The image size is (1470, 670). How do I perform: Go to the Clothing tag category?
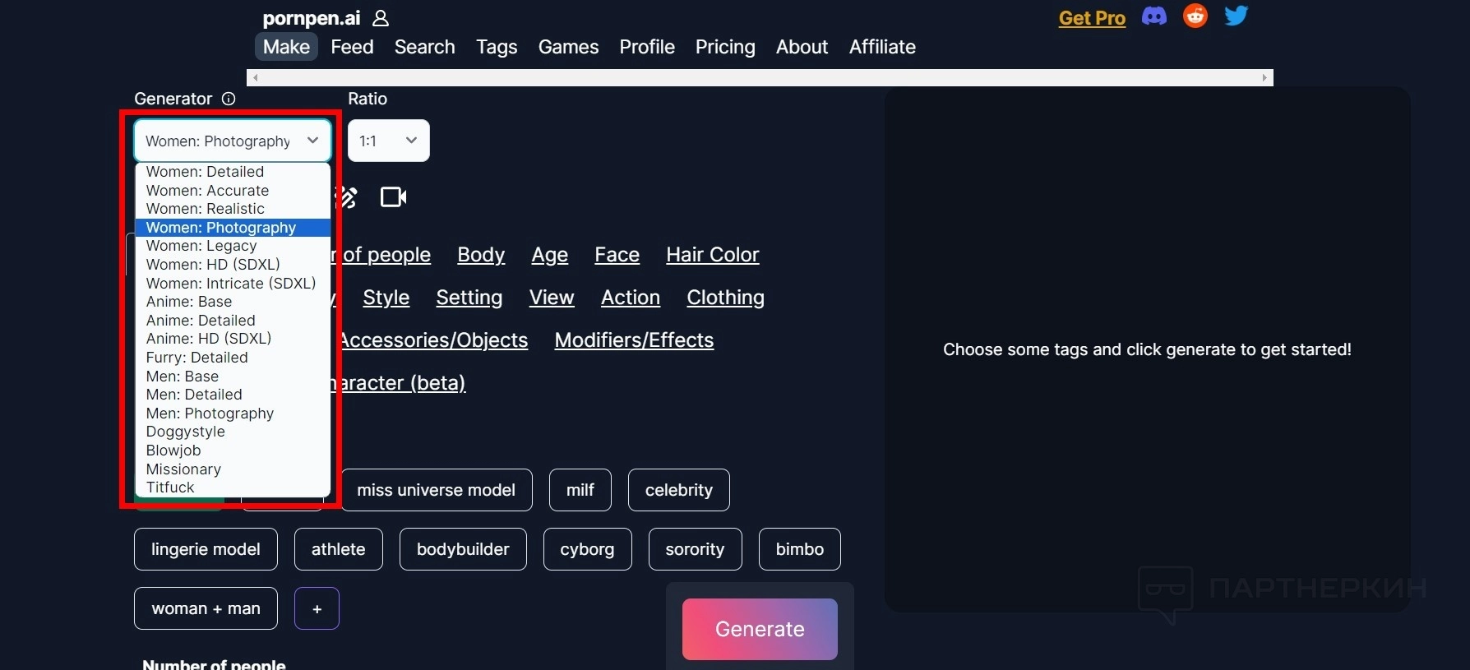[726, 298]
